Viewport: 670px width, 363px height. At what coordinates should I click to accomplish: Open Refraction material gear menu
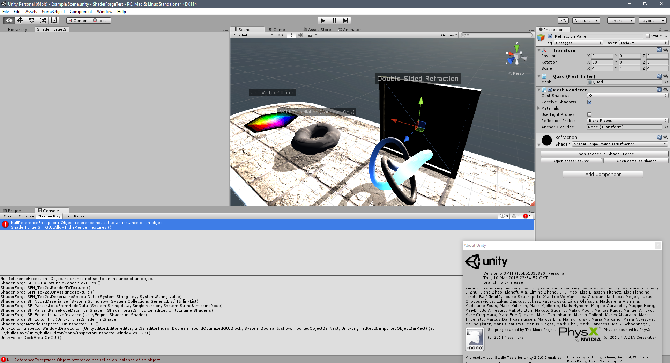click(665, 137)
